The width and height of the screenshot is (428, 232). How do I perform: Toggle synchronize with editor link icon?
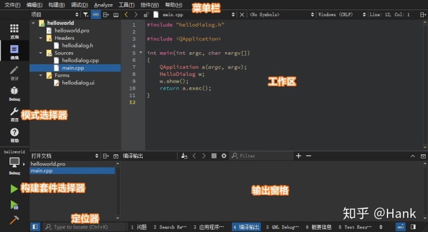coord(96,15)
